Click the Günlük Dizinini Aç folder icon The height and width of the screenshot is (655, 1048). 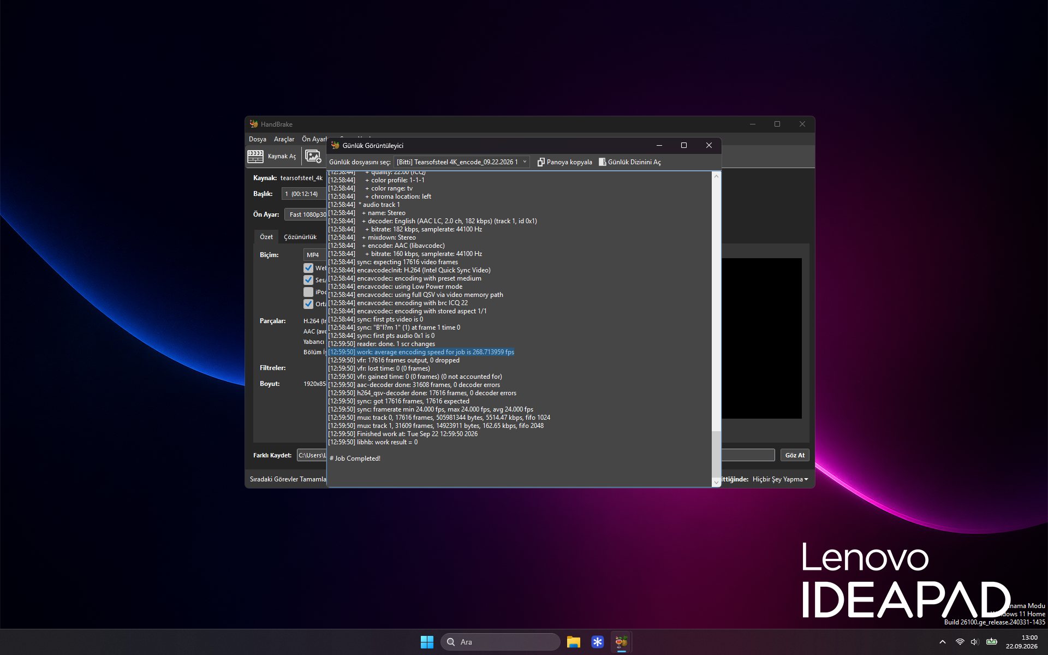602,162
